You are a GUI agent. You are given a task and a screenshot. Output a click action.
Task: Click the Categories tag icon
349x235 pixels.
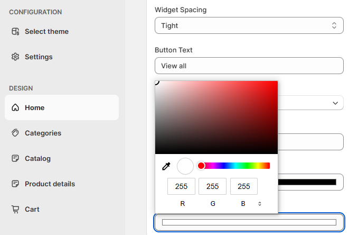coord(15,133)
